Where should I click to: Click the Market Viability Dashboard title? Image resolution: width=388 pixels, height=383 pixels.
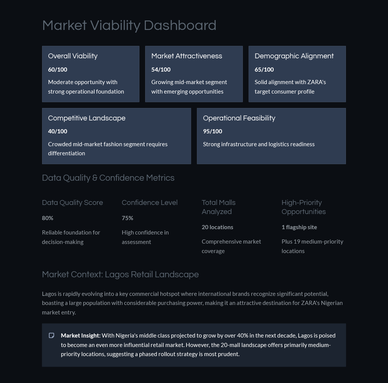129,25
